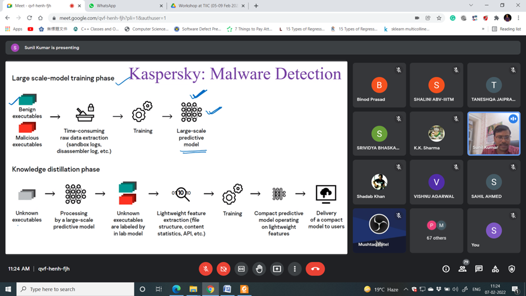Switch to the WhatsApp browser tab
The height and width of the screenshot is (296, 526).
pos(124,6)
